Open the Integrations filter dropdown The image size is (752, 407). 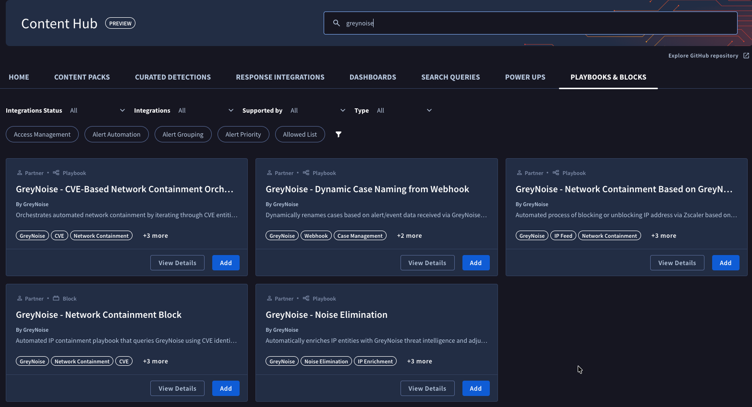(x=206, y=110)
